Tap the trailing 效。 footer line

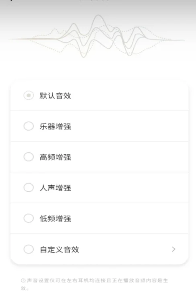(x=25, y=288)
